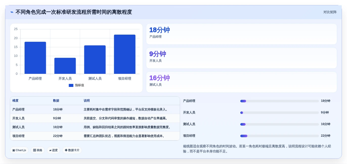Viewport: 347px width, 164px height.
Task: Click the 开发人员 progress bar
Action: [279, 113]
